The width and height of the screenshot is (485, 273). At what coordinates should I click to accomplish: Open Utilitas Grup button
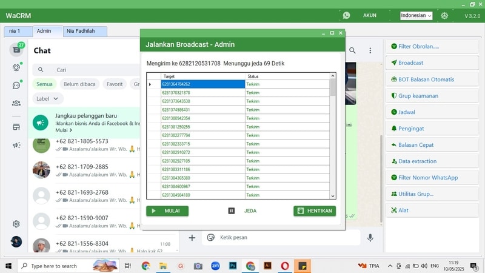432,194
